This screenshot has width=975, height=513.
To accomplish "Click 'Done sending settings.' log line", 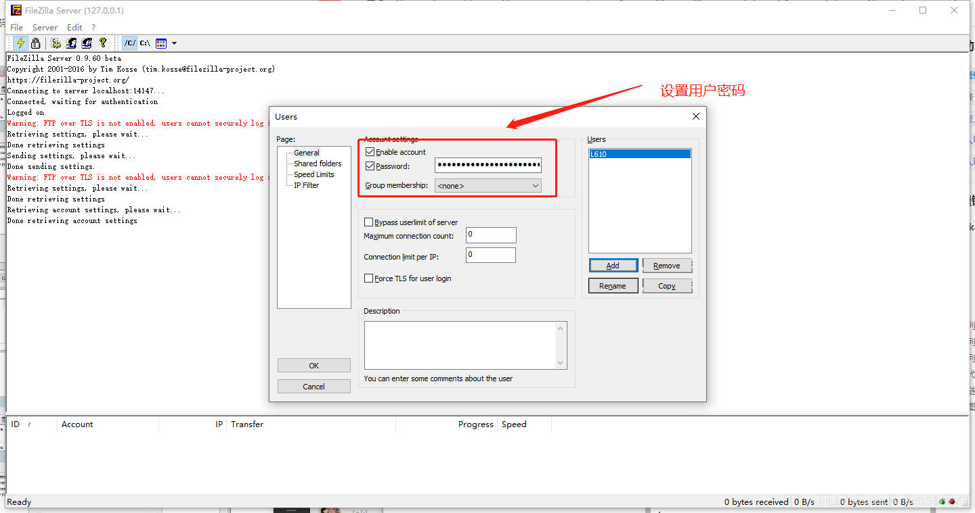I will tap(51, 167).
